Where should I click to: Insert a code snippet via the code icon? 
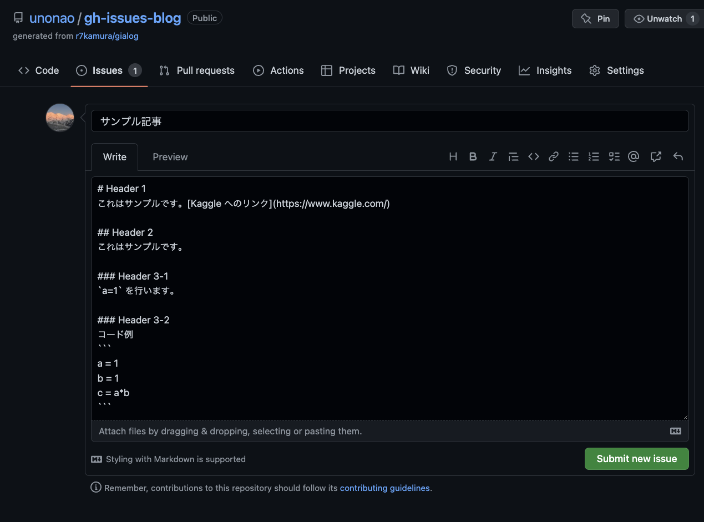tap(533, 156)
